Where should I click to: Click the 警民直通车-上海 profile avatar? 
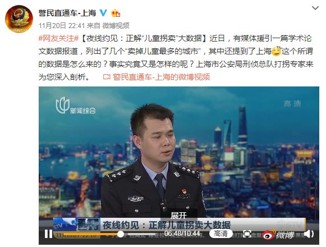[19, 19]
